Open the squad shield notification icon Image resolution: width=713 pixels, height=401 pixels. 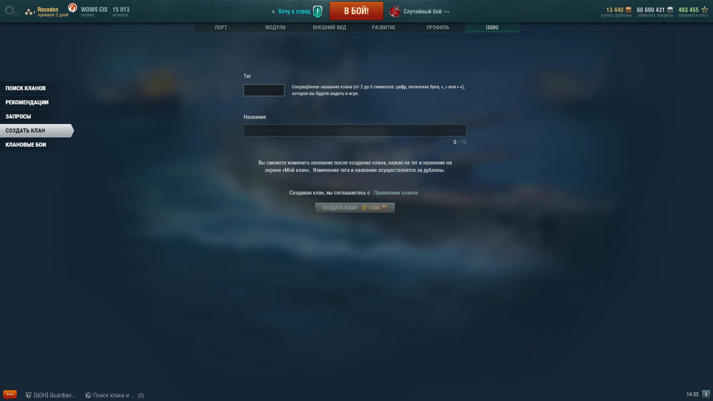tap(318, 12)
